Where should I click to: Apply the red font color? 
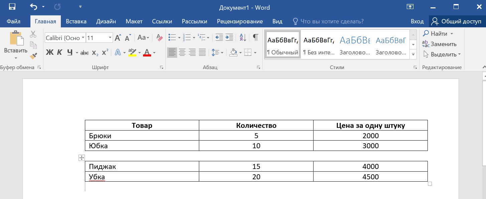point(147,52)
